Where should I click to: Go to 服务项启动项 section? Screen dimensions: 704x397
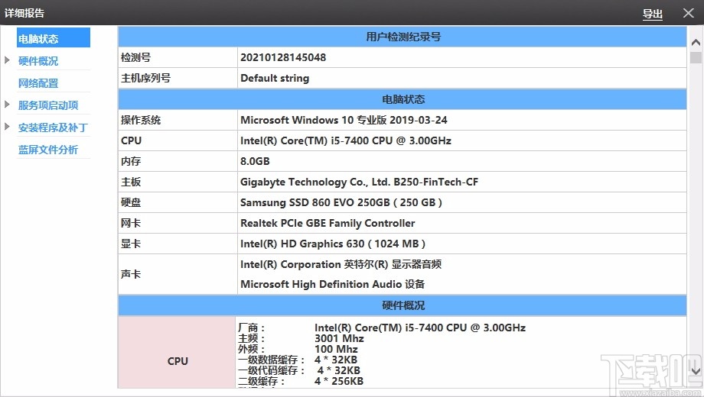(48, 105)
